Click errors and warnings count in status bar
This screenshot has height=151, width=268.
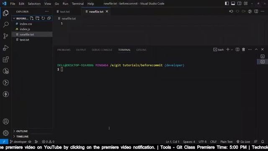click(x=48, y=142)
